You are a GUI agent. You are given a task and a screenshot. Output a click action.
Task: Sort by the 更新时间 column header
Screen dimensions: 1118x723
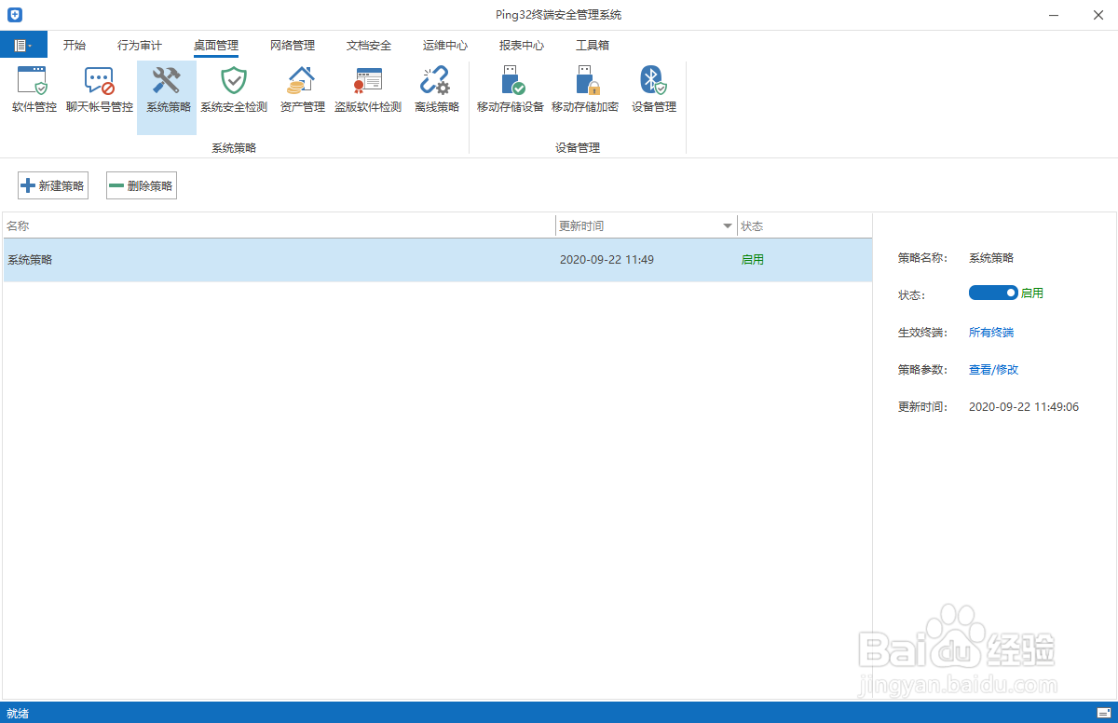(646, 225)
